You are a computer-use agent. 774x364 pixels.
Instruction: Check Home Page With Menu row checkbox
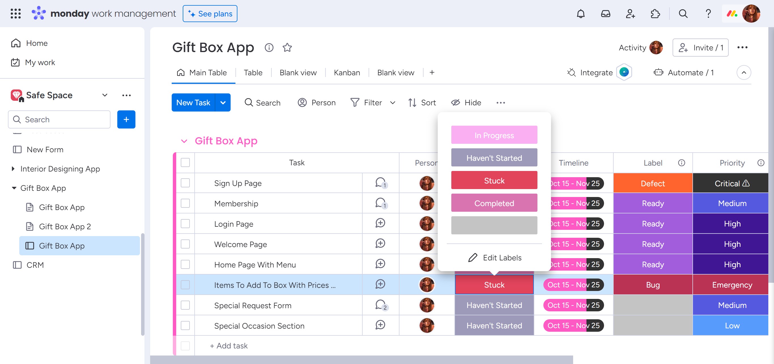click(x=185, y=264)
